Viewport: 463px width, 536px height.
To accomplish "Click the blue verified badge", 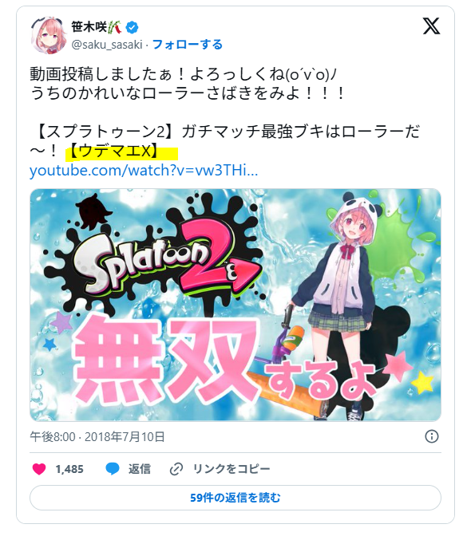I will pyautogui.click(x=132, y=27).
